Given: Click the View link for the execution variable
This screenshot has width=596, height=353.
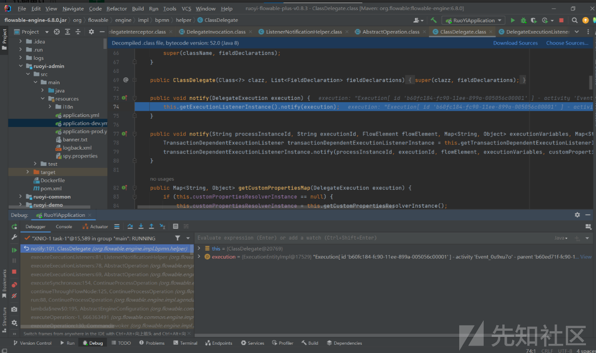Looking at the screenshot, I should pyautogui.click(x=586, y=257).
